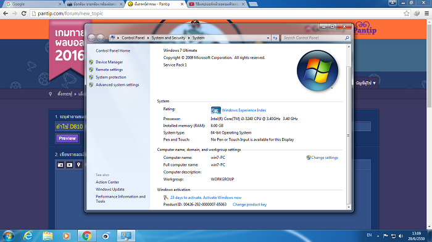
Task: Select Control Panel breadcrumb segment
Action: coord(133,38)
